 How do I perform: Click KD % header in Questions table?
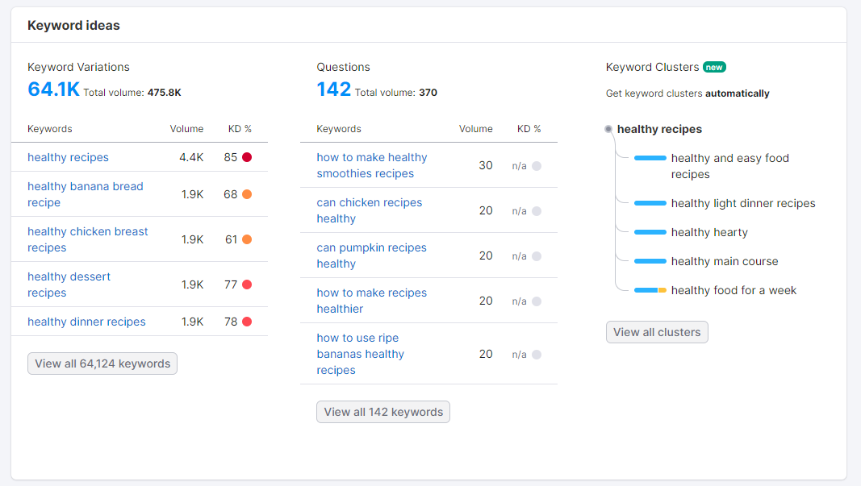[x=529, y=129]
